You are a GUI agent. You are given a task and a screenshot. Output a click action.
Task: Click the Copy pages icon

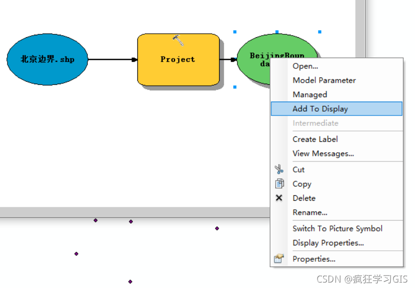(x=280, y=183)
